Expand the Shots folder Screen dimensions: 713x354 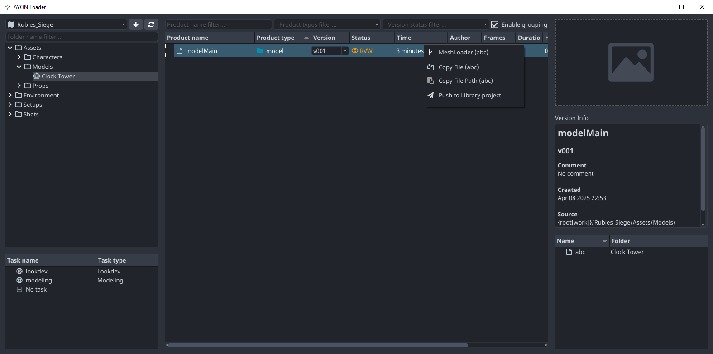pos(10,114)
